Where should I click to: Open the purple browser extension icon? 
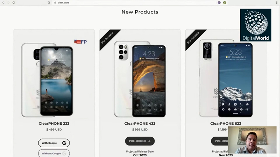219,3
